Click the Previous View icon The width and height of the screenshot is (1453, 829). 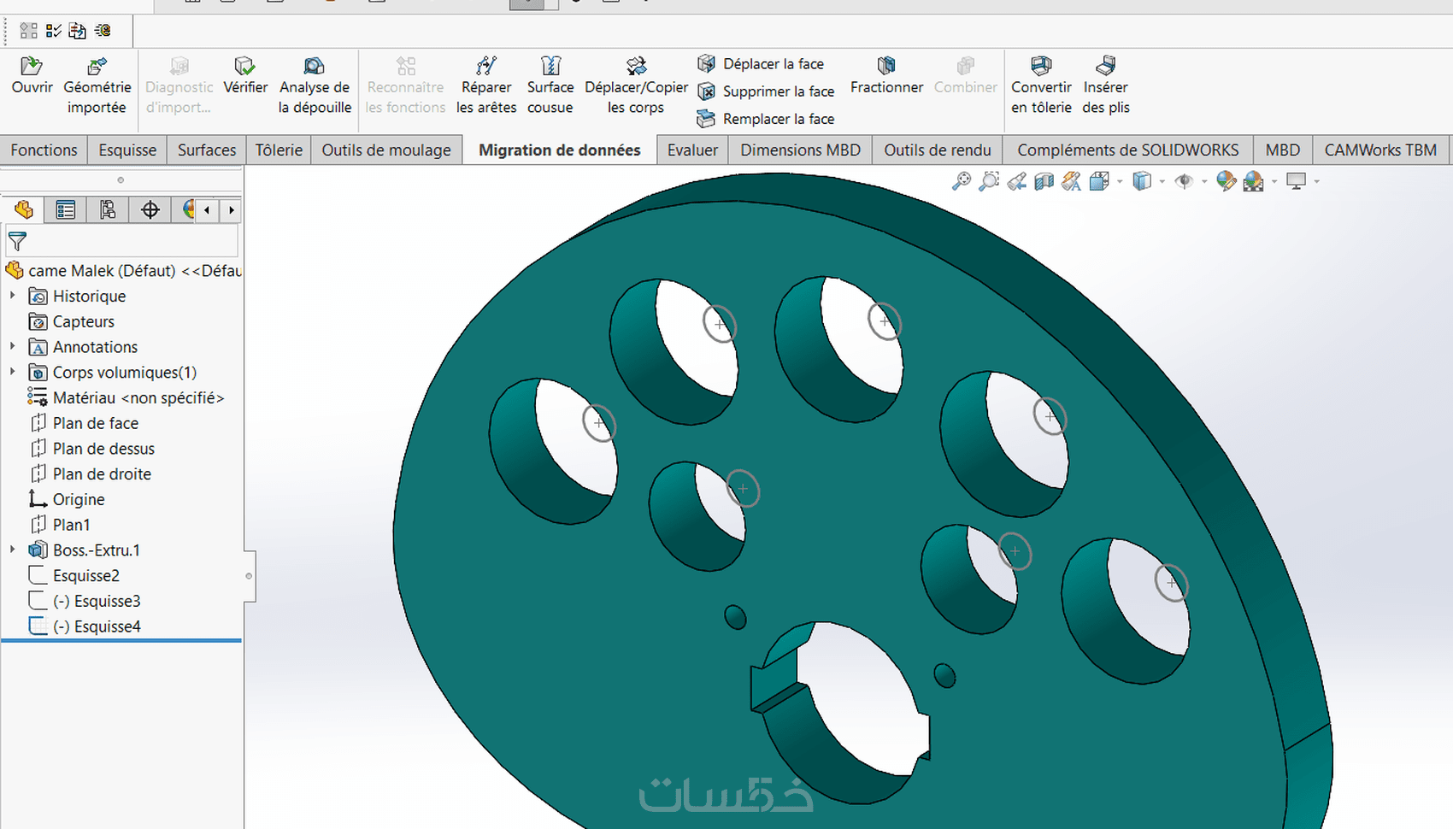coord(1016,181)
